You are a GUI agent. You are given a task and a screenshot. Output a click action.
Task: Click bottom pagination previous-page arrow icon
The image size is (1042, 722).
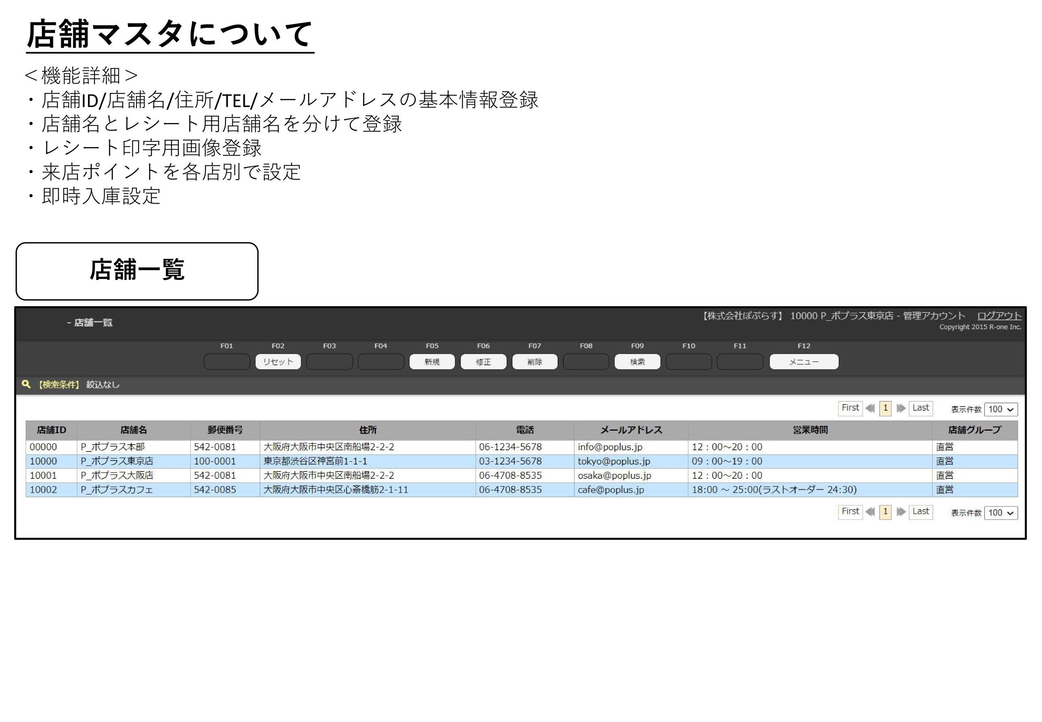[x=870, y=512]
